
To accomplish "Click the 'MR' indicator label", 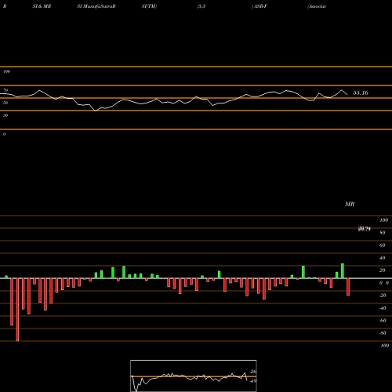I will [x=350, y=204].
